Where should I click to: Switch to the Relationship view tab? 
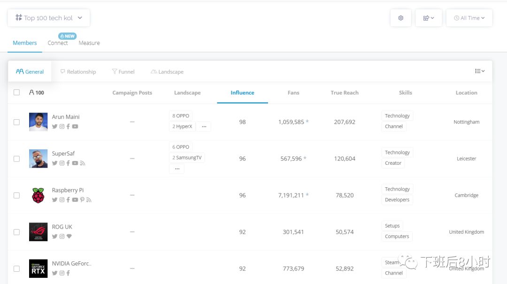coord(78,72)
